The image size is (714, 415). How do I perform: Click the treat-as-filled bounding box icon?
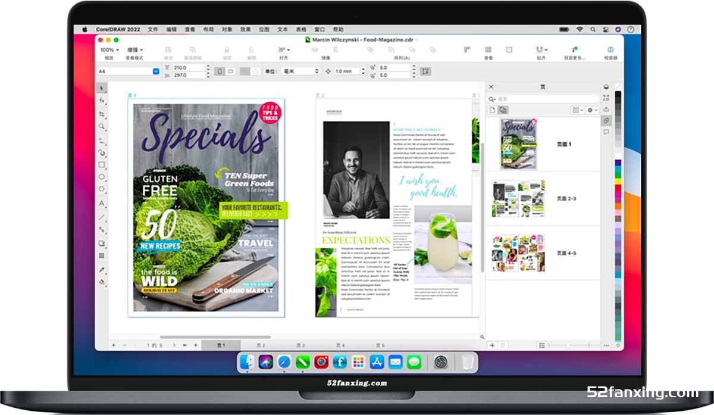click(425, 71)
